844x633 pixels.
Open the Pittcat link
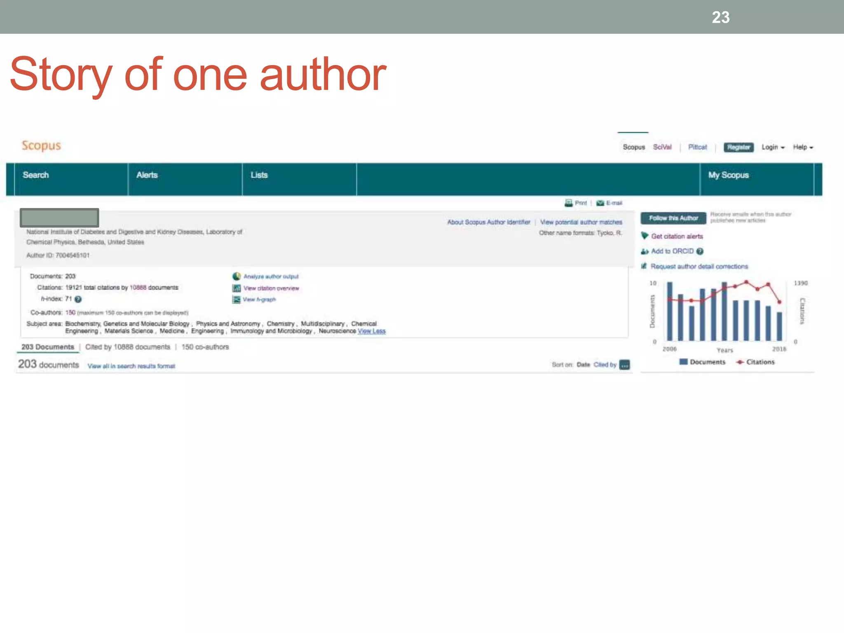pos(697,147)
